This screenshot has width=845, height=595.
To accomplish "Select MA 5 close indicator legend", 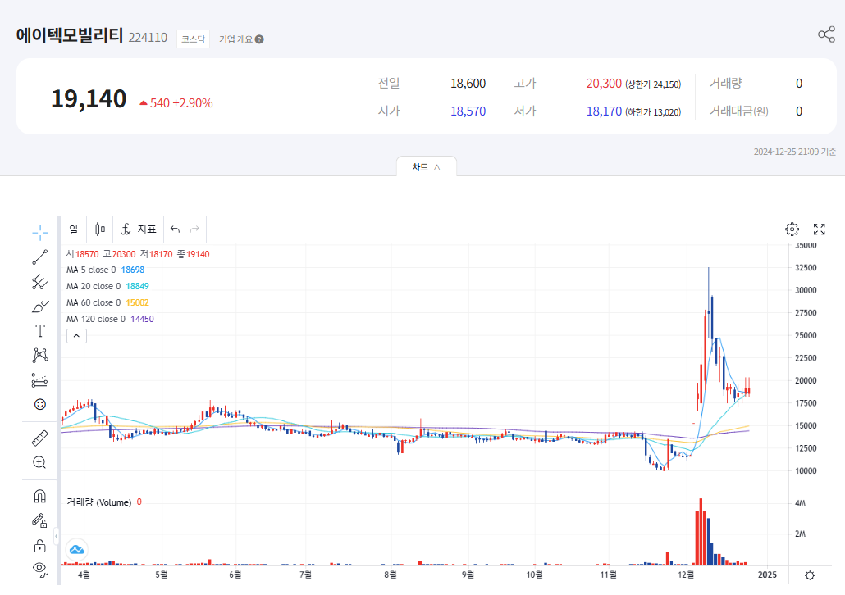I will point(105,270).
